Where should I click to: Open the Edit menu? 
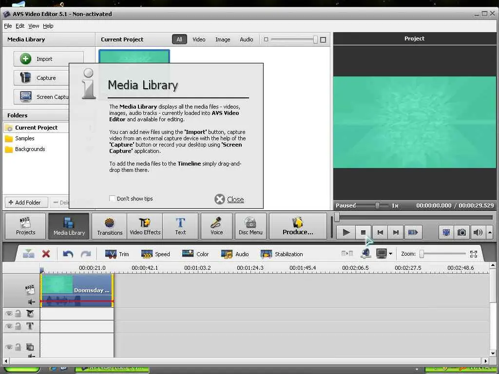pyautogui.click(x=20, y=26)
